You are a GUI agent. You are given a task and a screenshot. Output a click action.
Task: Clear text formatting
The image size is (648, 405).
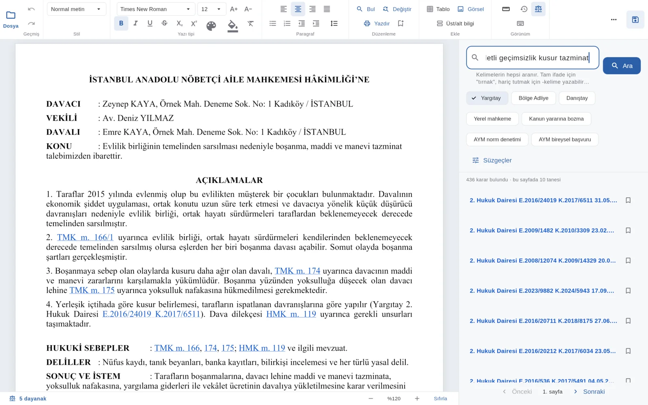tap(251, 23)
